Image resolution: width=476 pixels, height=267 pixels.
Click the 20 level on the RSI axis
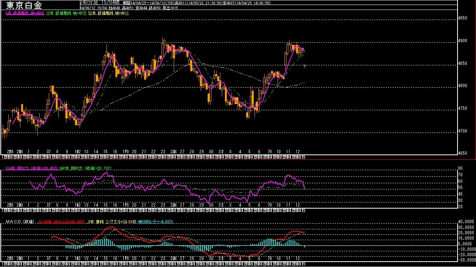[x=461, y=207]
